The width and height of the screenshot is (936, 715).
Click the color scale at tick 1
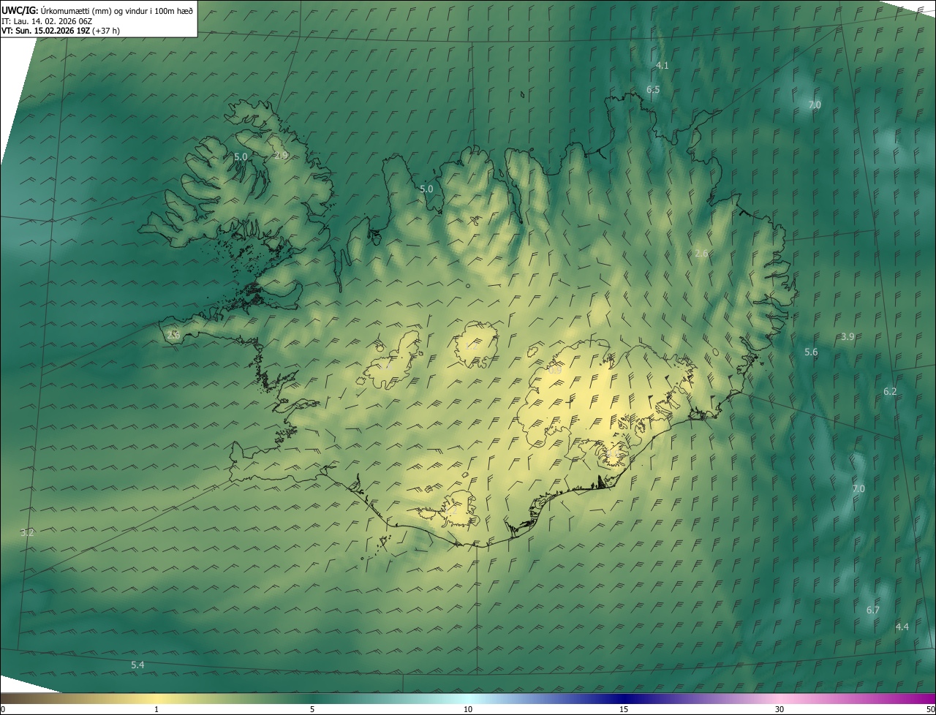click(156, 709)
